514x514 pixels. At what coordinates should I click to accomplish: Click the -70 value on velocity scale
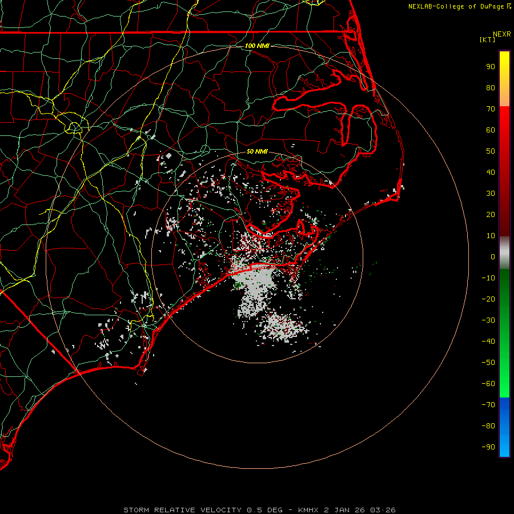[488, 405]
